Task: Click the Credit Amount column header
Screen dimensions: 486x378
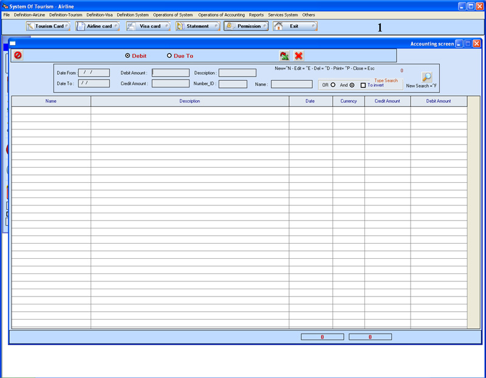Action: [x=387, y=101]
